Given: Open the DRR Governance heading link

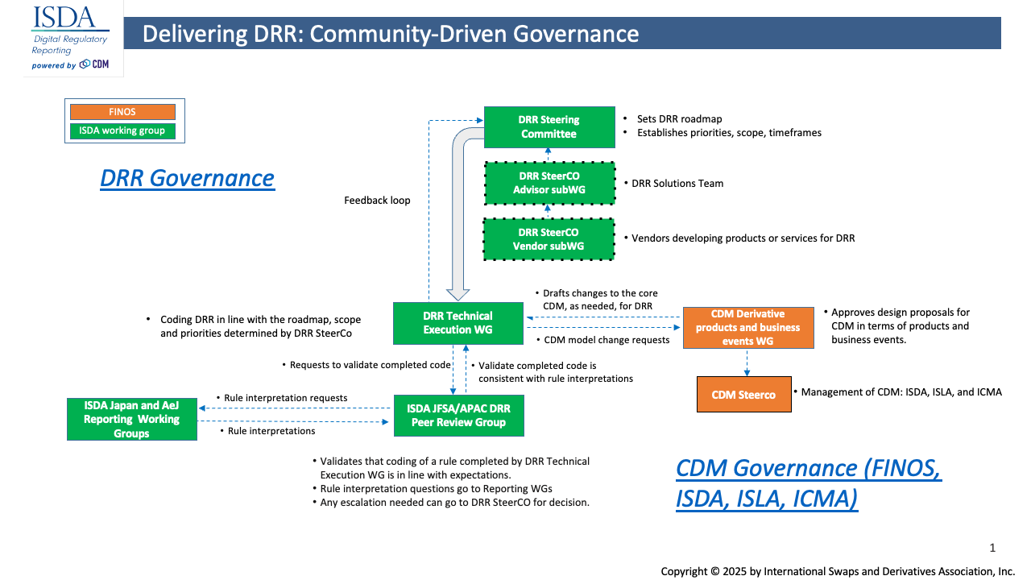Looking at the screenshot, I should (x=187, y=177).
